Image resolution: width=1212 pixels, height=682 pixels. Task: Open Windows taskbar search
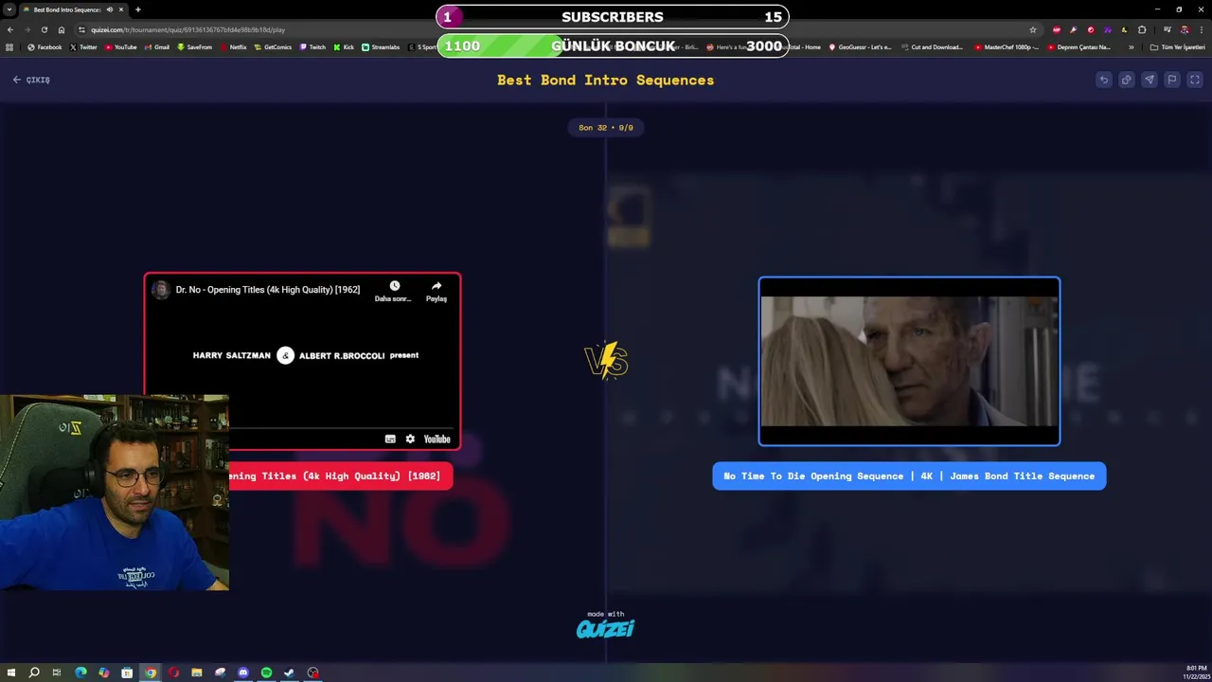(x=34, y=673)
